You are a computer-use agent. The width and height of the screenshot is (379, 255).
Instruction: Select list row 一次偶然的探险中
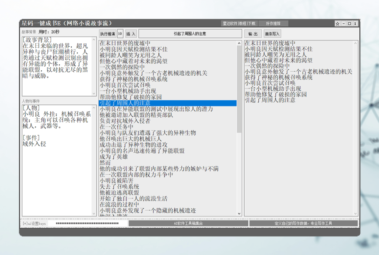point(168,67)
